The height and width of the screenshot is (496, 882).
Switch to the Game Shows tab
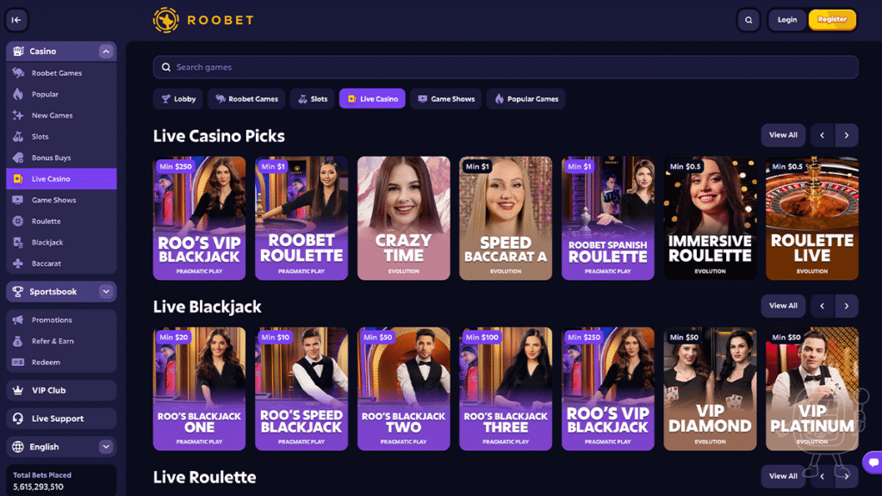[x=446, y=99]
